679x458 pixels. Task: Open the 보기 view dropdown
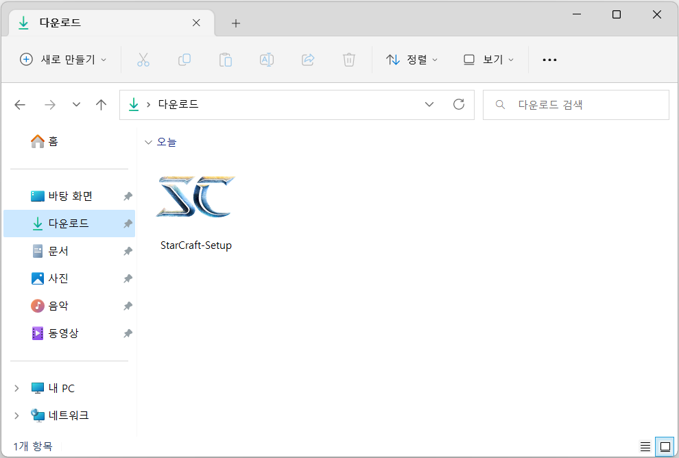point(488,60)
